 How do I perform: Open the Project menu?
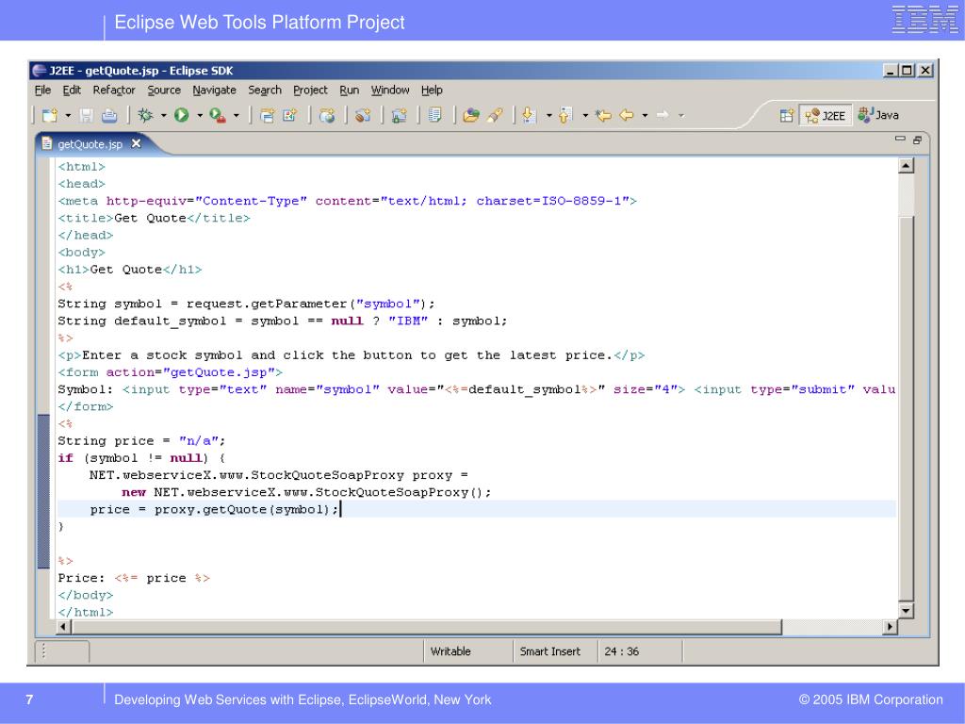310,90
